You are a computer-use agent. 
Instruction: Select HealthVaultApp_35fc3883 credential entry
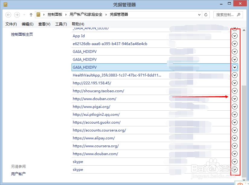point(155,75)
